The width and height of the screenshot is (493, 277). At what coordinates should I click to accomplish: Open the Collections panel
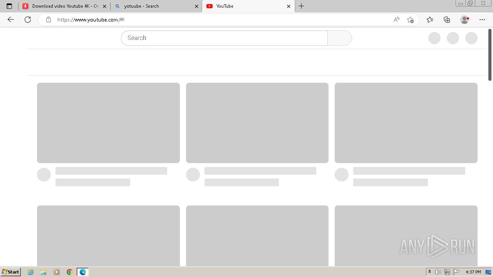click(447, 20)
